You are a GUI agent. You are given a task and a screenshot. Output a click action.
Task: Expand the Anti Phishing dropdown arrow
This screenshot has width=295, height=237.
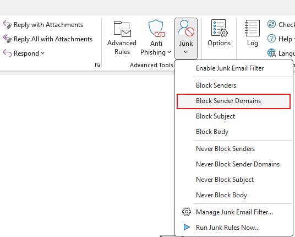[x=170, y=52]
